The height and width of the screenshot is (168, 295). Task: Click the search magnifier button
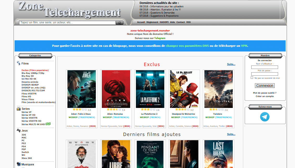point(119,23)
